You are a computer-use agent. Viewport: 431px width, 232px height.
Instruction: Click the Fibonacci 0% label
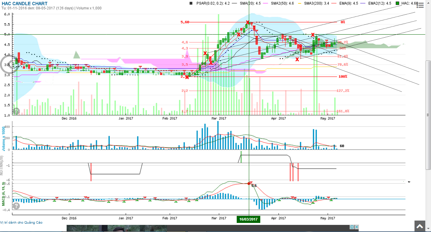coord(343,22)
